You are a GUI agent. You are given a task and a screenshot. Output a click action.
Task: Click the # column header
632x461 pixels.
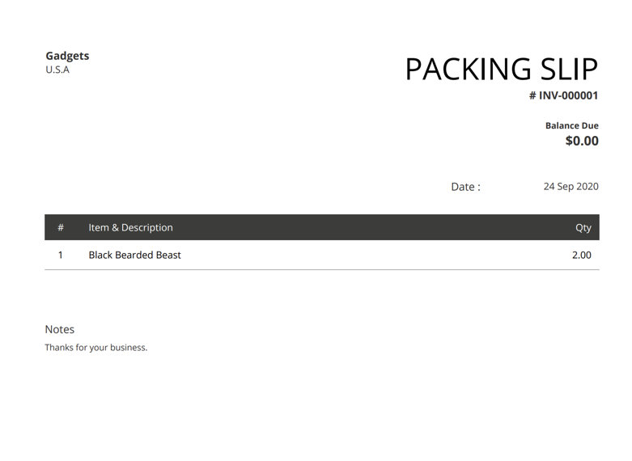point(61,227)
